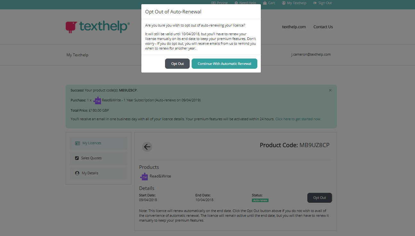
Task: Click the My Licences card icon
Action: point(77,143)
